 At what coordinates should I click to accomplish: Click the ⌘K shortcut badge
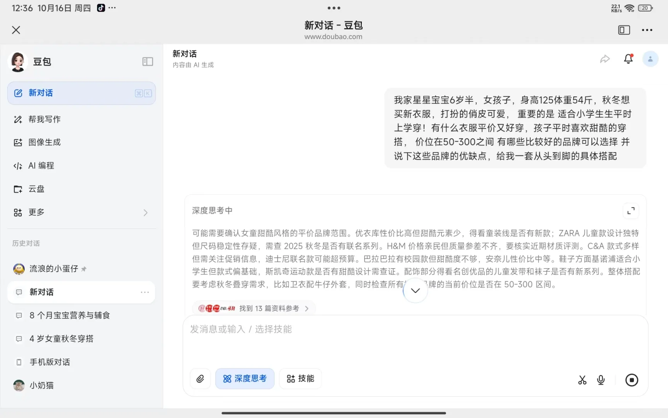[x=143, y=93]
